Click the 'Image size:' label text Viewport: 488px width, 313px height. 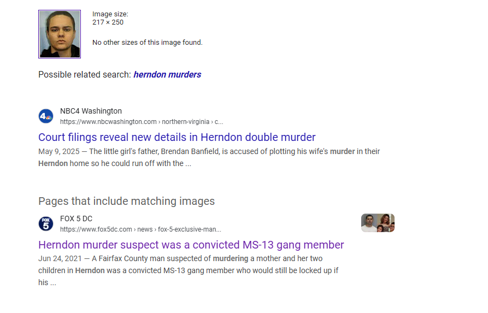click(110, 14)
